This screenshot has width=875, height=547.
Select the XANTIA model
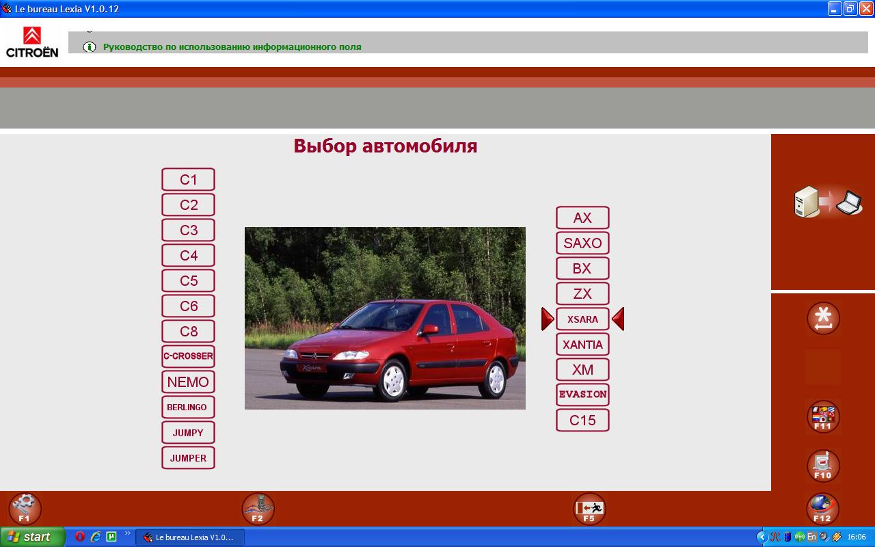pos(582,345)
